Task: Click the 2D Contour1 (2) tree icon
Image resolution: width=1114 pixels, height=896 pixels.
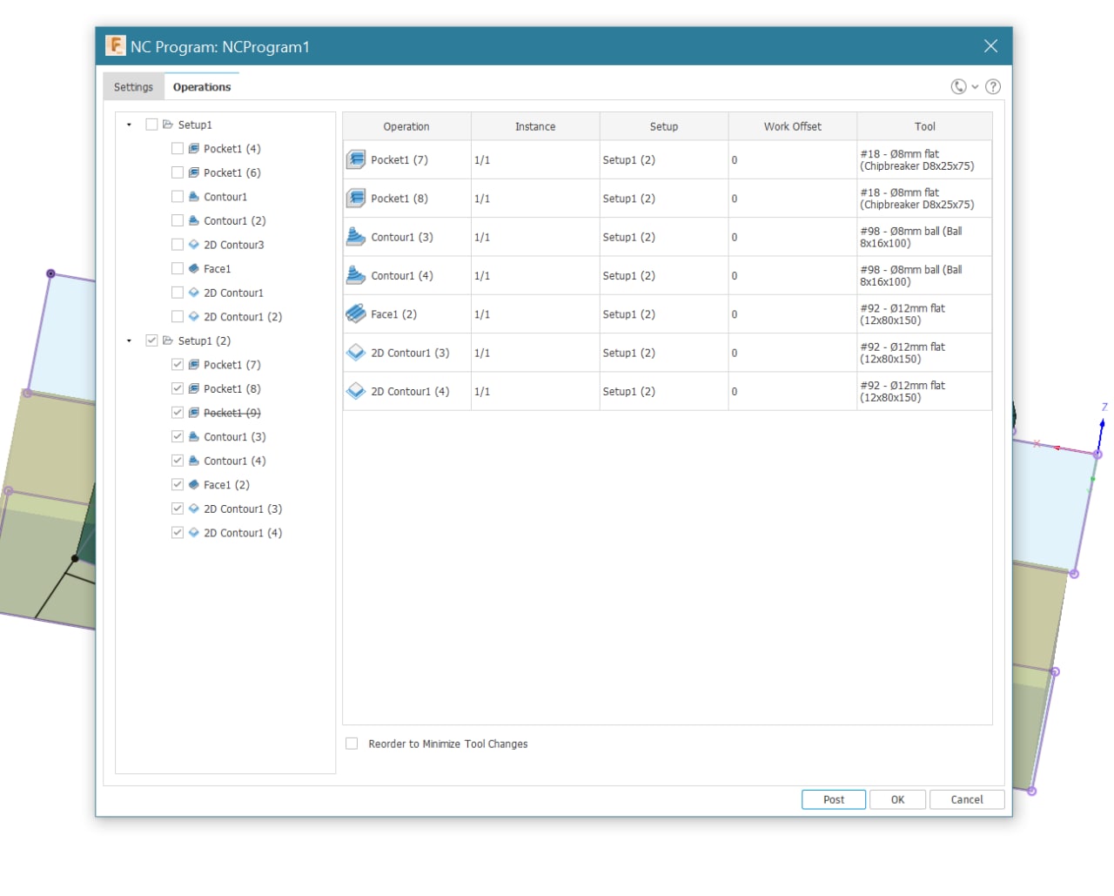Action: [x=194, y=317]
